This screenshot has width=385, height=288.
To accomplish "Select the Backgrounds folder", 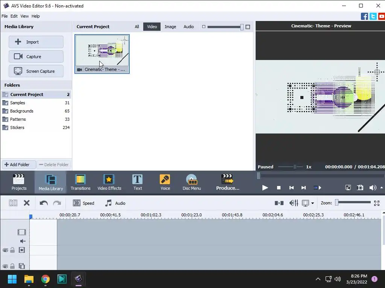I will click(x=36, y=111).
